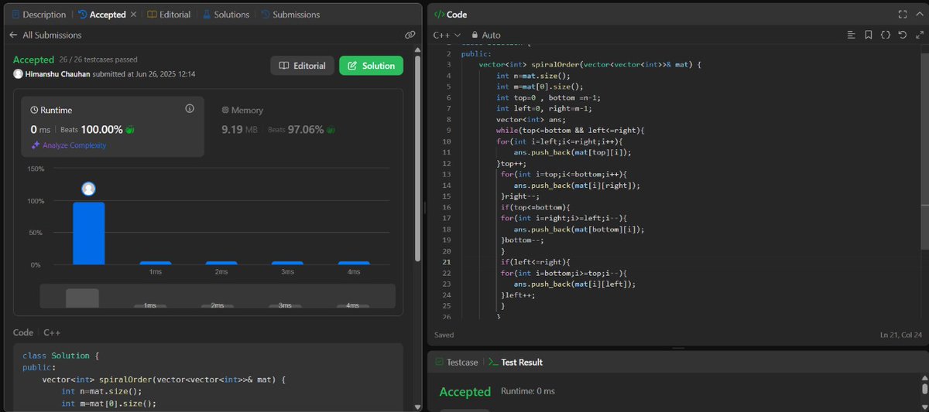Click the Solutions tab flask icon

(206, 15)
